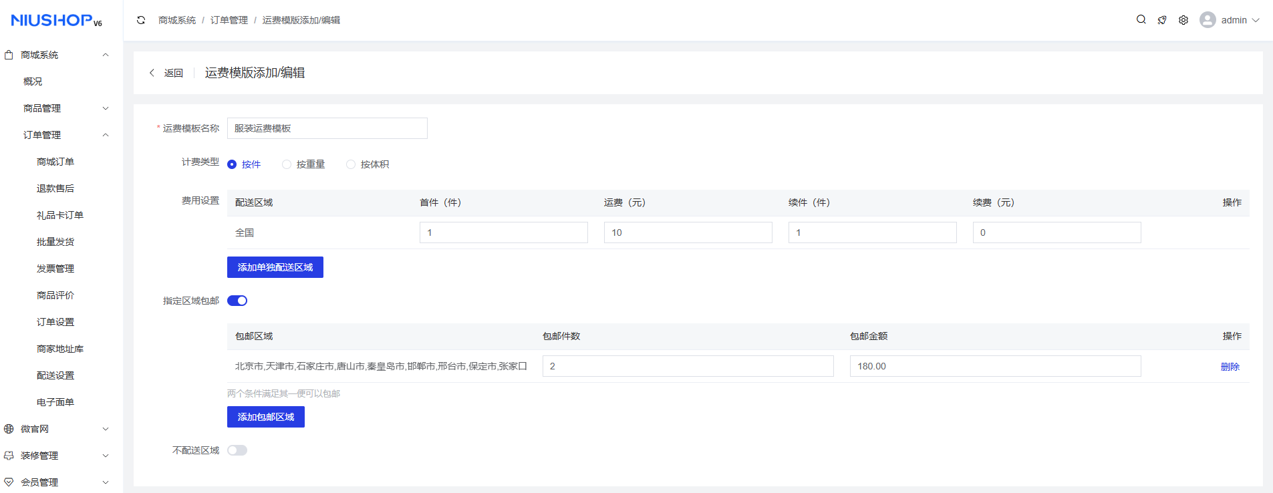
Task: Open the settings gear icon
Action: 1183,20
